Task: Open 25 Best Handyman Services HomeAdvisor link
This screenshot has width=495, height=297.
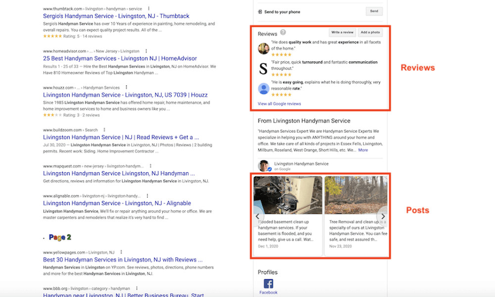Action: (120, 58)
